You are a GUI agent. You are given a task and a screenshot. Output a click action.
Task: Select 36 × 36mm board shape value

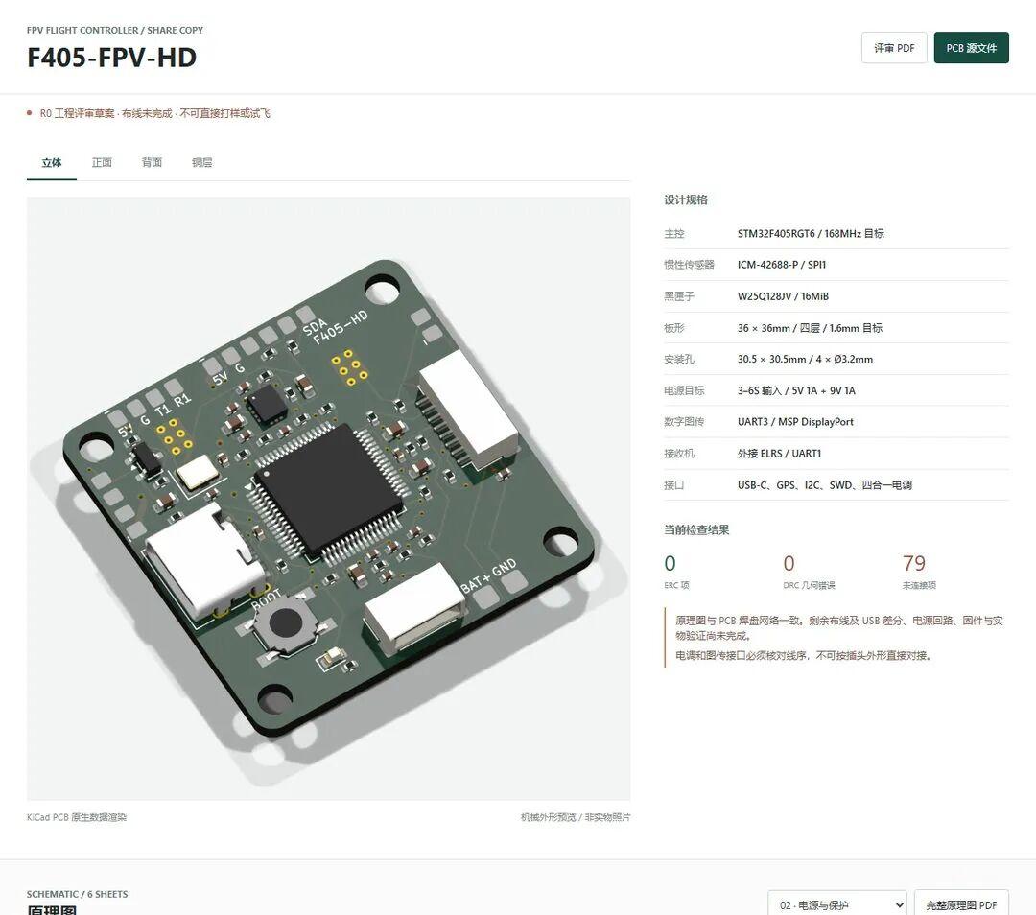click(x=810, y=328)
